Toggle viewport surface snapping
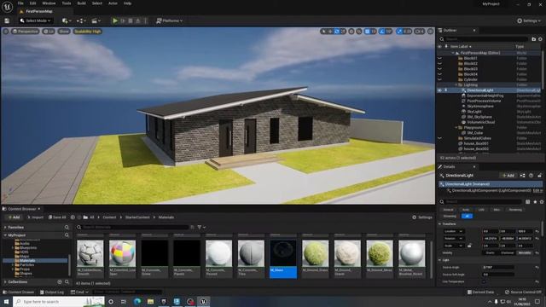Viewport: 546px width, 307px height. click(x=358, y=32)
